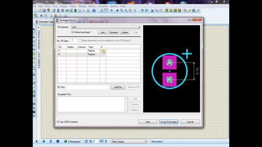Open the Design menu
262x147 pixels.
tap(64, 6)
